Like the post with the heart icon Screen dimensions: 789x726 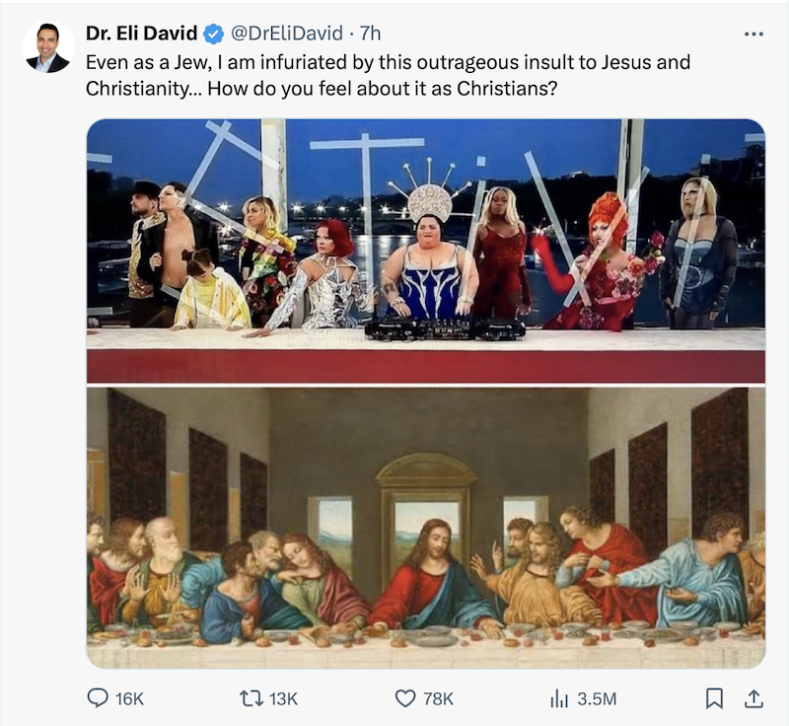404,698
